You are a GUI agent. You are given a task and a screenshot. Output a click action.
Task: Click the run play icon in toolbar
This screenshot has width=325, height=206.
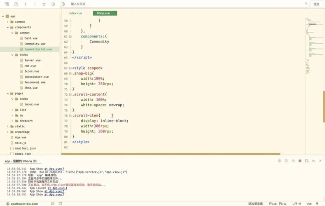coord(53,4)
